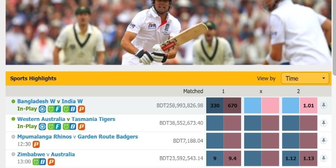The height and width of the screenshot is (168, 336).
Task: Pin the Zimbabwe v Australia match
Action: [x=323, y=158]
